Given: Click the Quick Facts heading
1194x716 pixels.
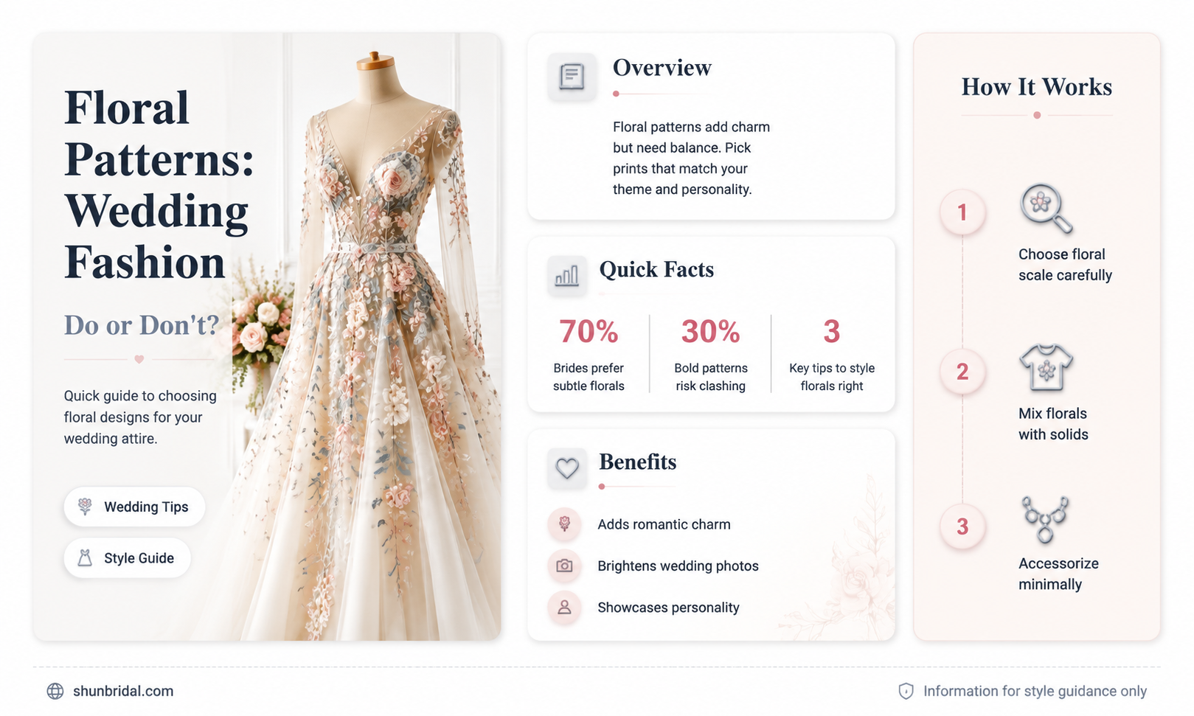Looking at the screenshot, I should 656,270.
